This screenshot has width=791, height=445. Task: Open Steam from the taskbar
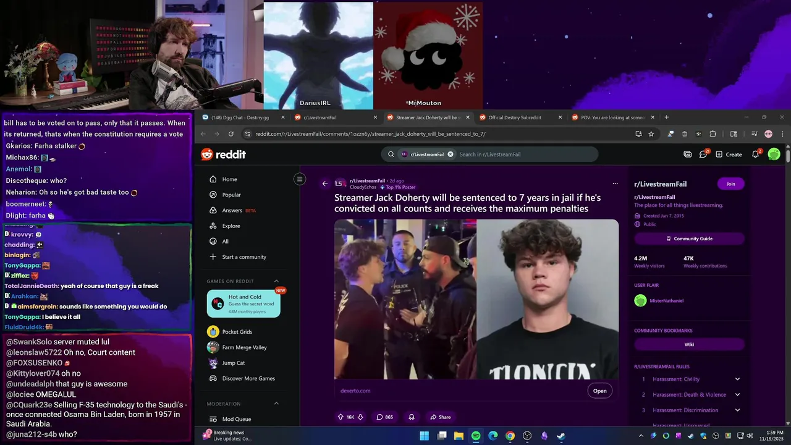click(x=560, y=436)
